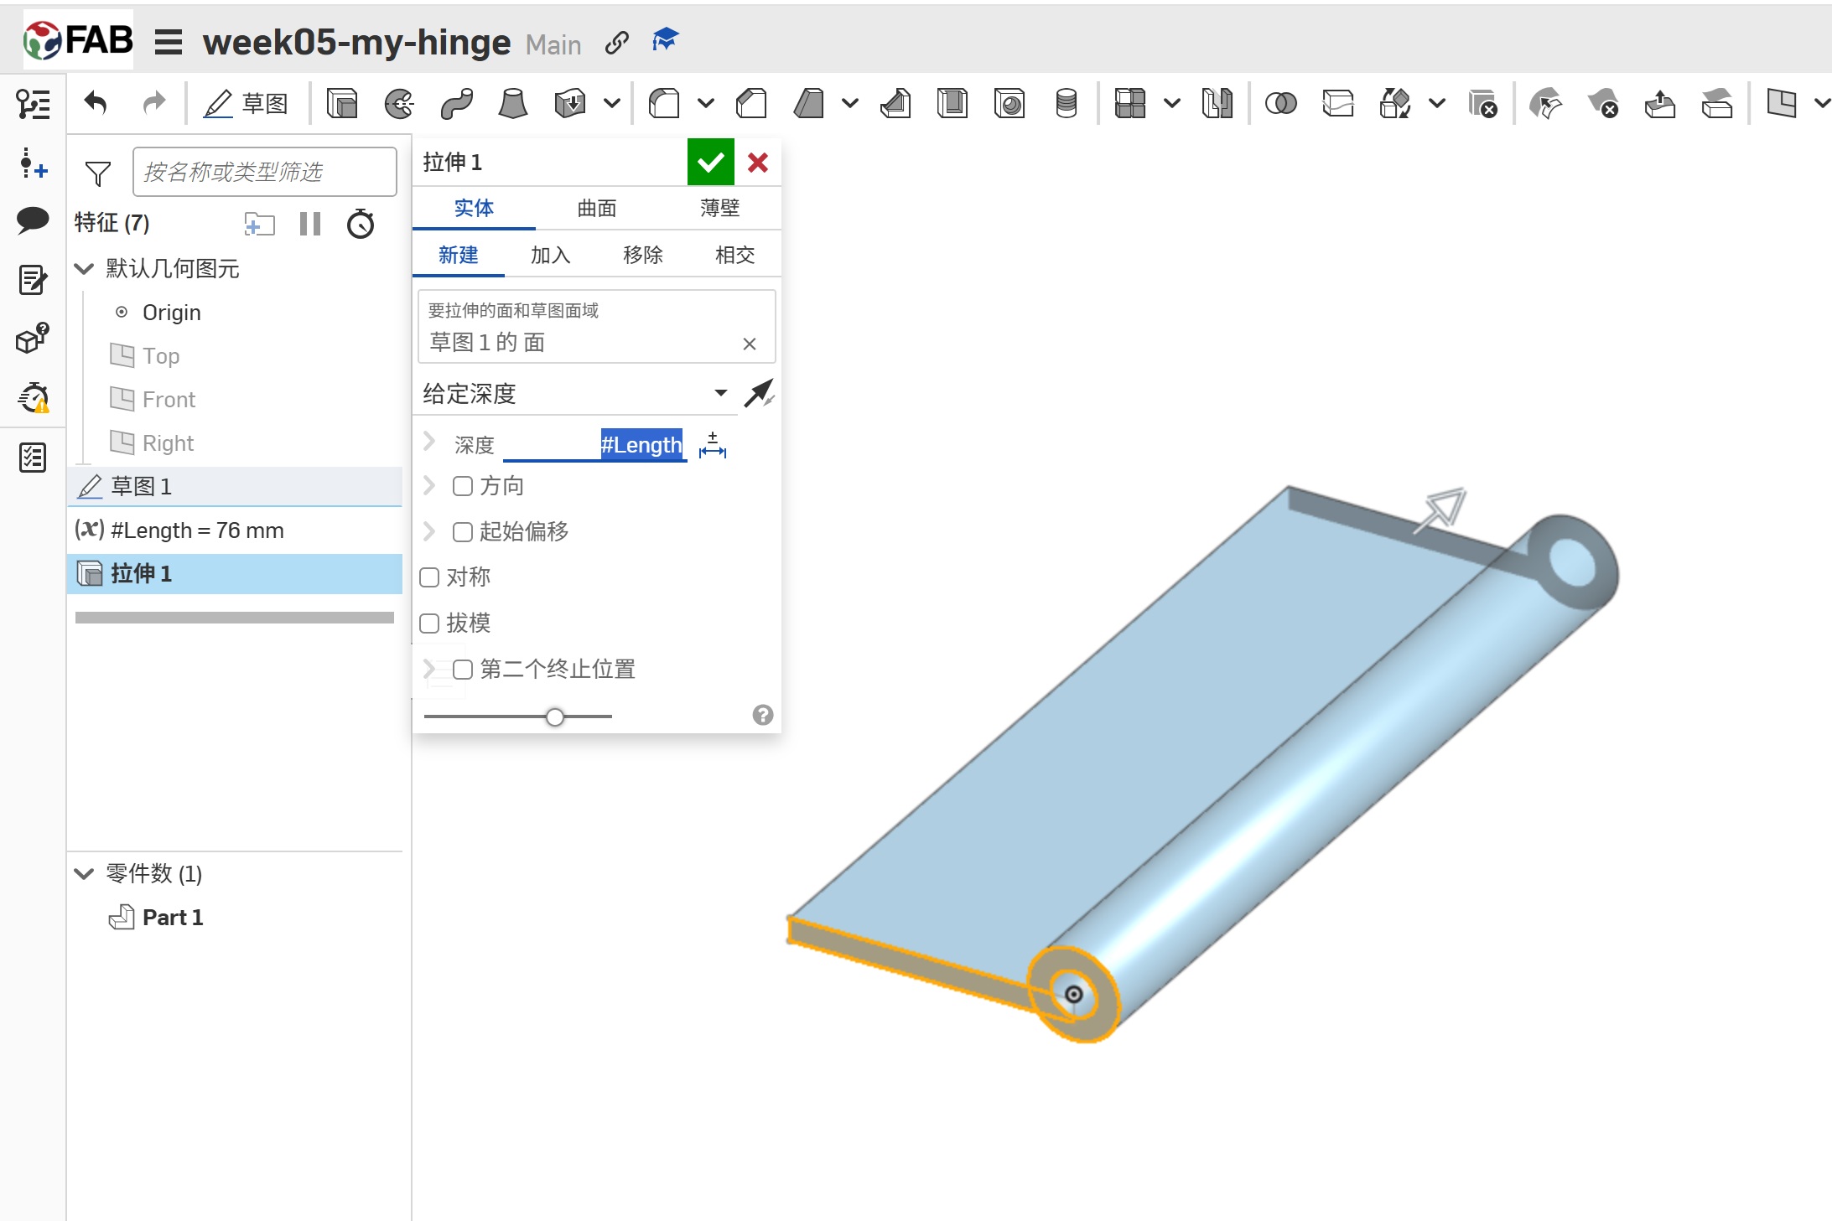Click the Boolean tool icon
Image resolution: width=1832 pixels, height=1221 pixels.
point(1280,104)
